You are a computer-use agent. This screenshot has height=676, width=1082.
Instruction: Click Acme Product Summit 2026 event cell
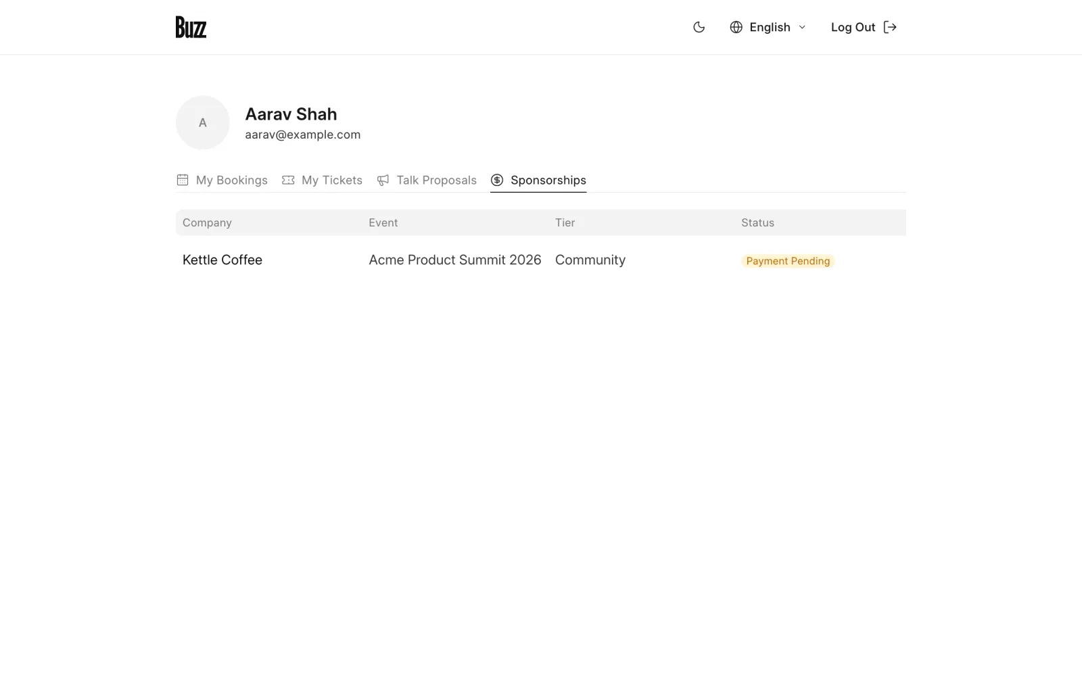tap(455, 260)
